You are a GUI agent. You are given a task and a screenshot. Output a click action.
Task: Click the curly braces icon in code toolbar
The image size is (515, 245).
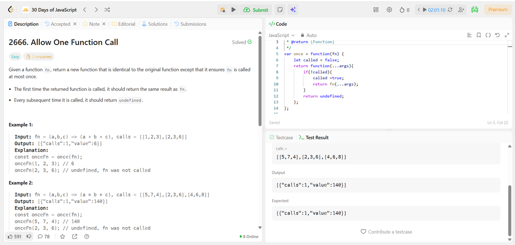[488, 35]
